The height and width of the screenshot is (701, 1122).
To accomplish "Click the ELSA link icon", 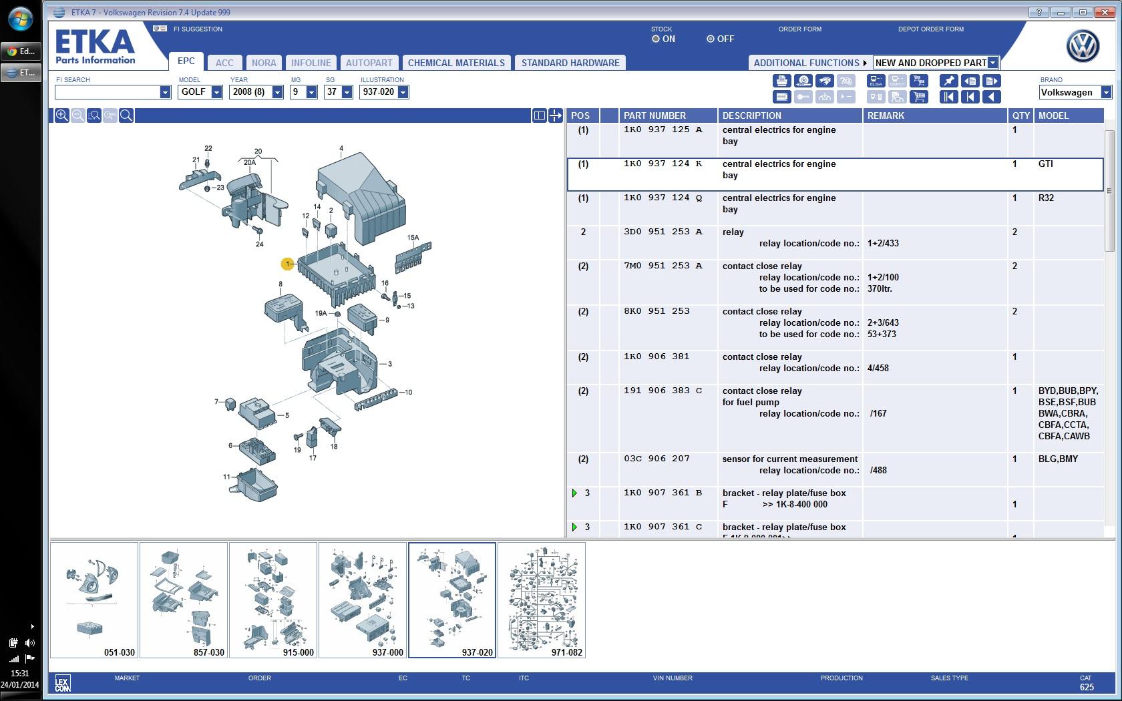I will pyautogui.click(x=876, y=81).
